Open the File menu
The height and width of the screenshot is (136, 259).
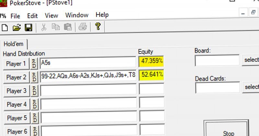click(x=15, y=16)
